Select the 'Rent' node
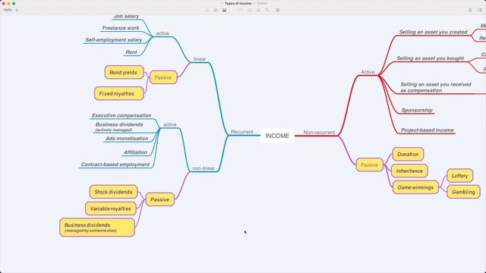This screenshot has width=486, height=273. 131,52
